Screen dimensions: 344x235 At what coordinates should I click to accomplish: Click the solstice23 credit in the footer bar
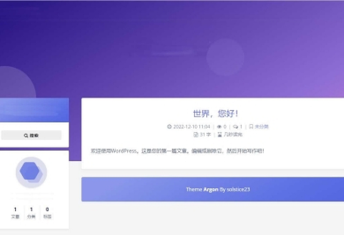pos(238,189)
